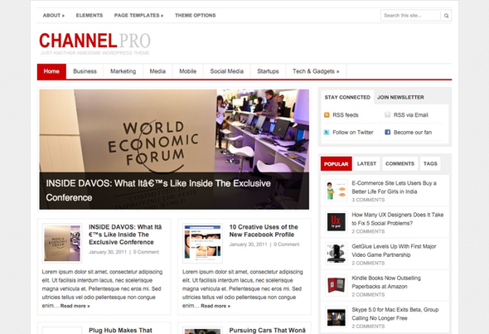Select the Latest tab
This screenshot has height=334, width=489.
pos(366,164)
